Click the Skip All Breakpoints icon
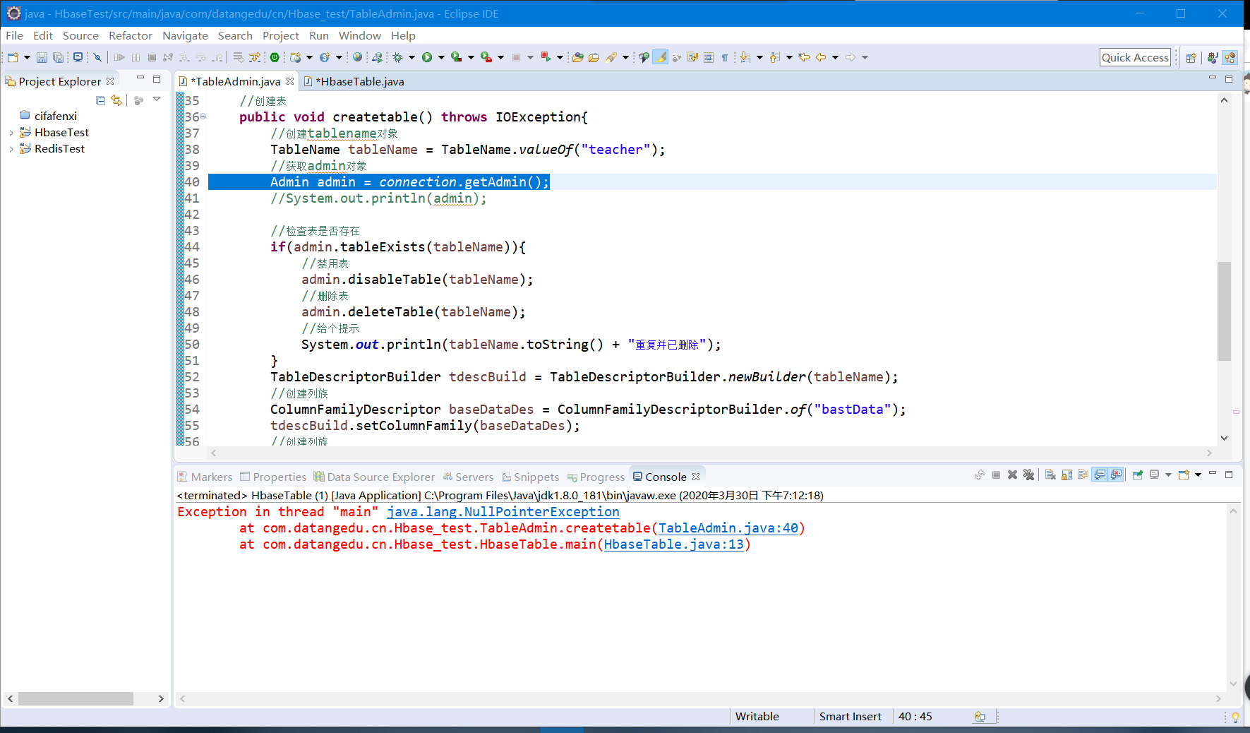The image size is (1250, 733). [97, 57]
